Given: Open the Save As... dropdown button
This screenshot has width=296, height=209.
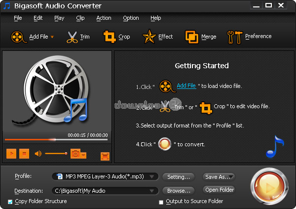Looking at the screenshot, I should pos(219,177).
